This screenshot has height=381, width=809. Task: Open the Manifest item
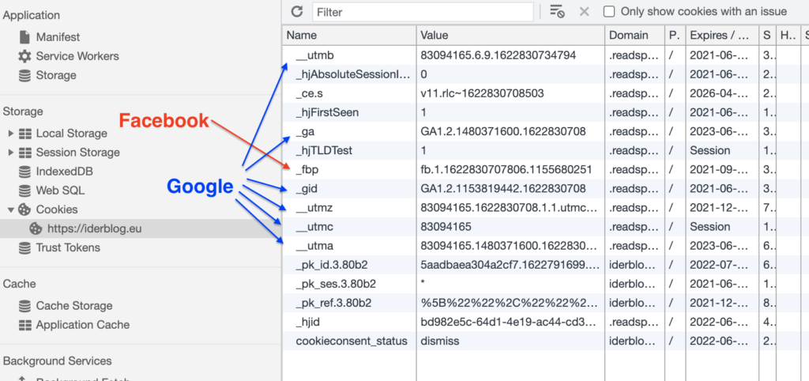point(58,37)
